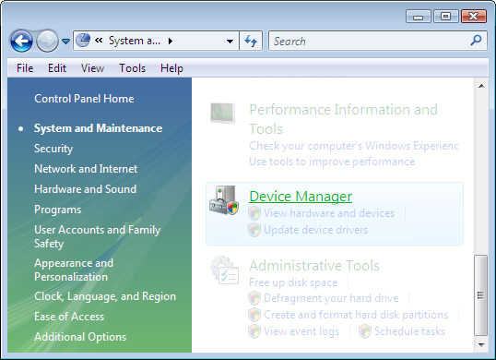The height and width of the screenshot is (360, 496).
Task: Click the Device Manager toolbox icon
Action: pos(224,200)
